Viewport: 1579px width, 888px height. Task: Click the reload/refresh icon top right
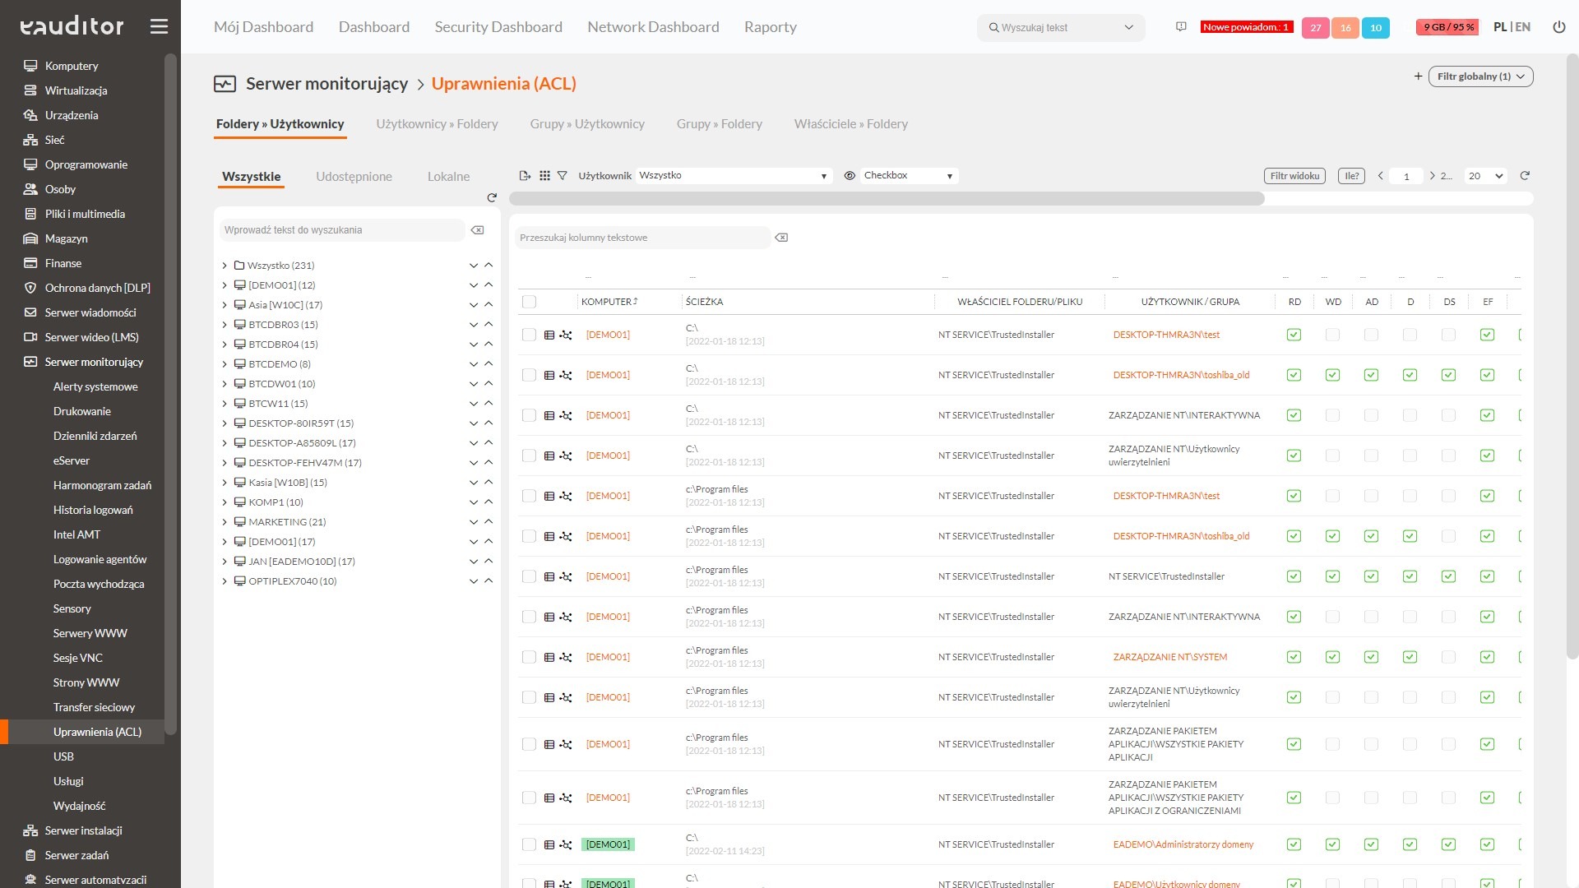(x=1524, y=176)
